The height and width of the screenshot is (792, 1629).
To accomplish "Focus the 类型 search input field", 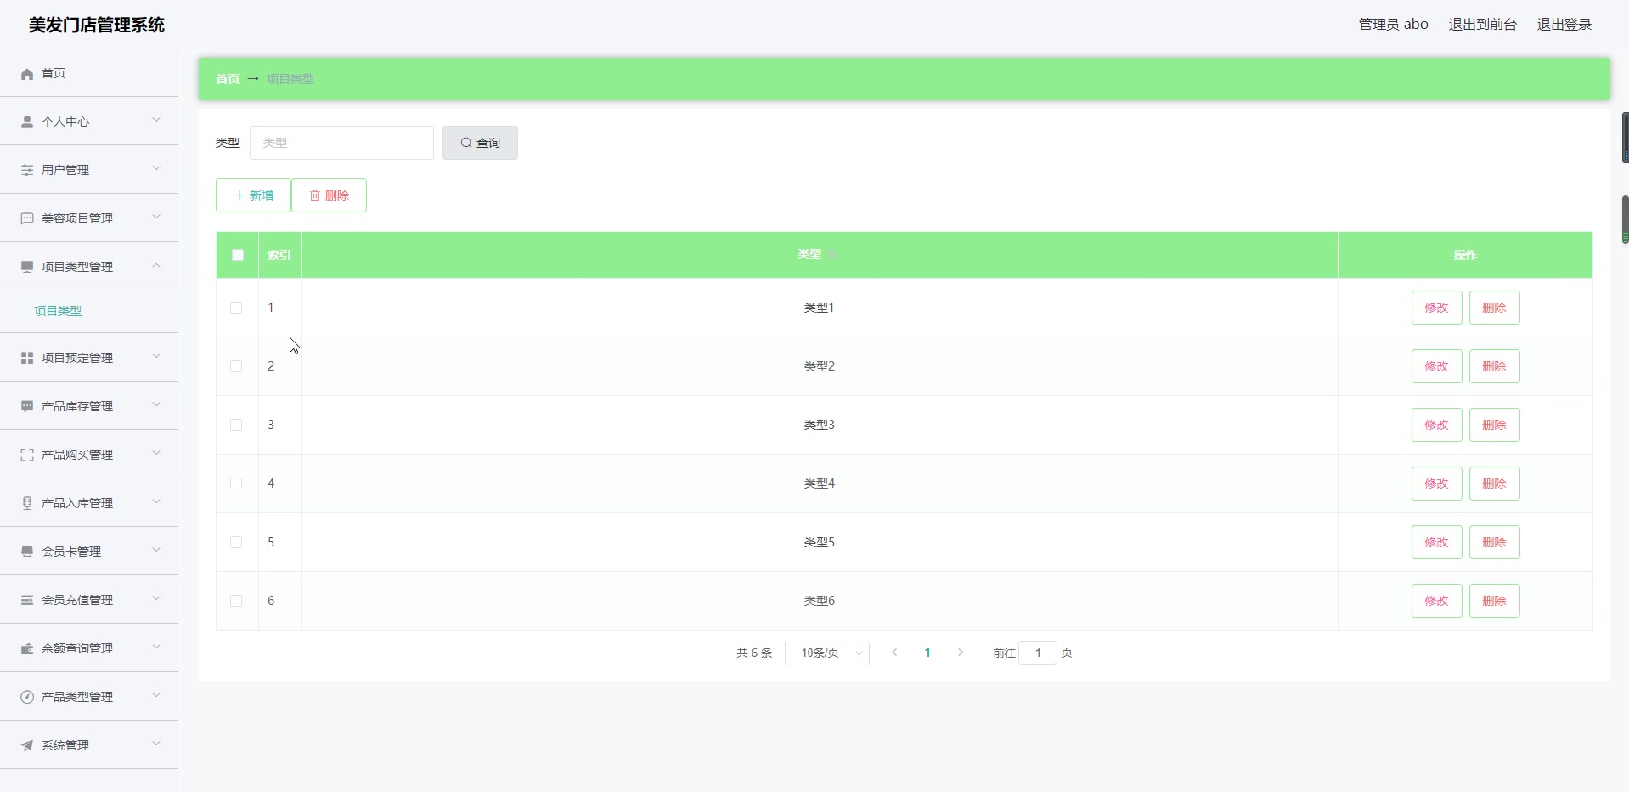I will click(x=341, y=143).
